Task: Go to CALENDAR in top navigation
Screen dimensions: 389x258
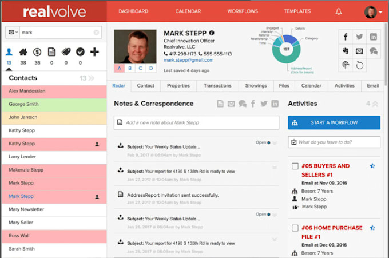Action: coord(188,11)
